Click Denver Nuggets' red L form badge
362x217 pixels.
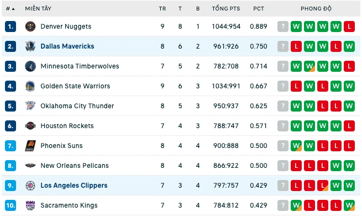(349, 27)
